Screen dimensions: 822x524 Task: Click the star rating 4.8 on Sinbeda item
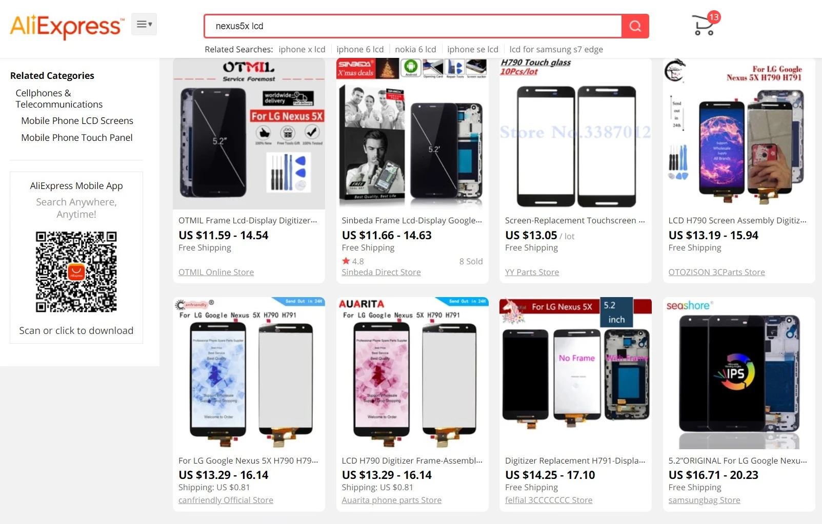click(353, 261)
